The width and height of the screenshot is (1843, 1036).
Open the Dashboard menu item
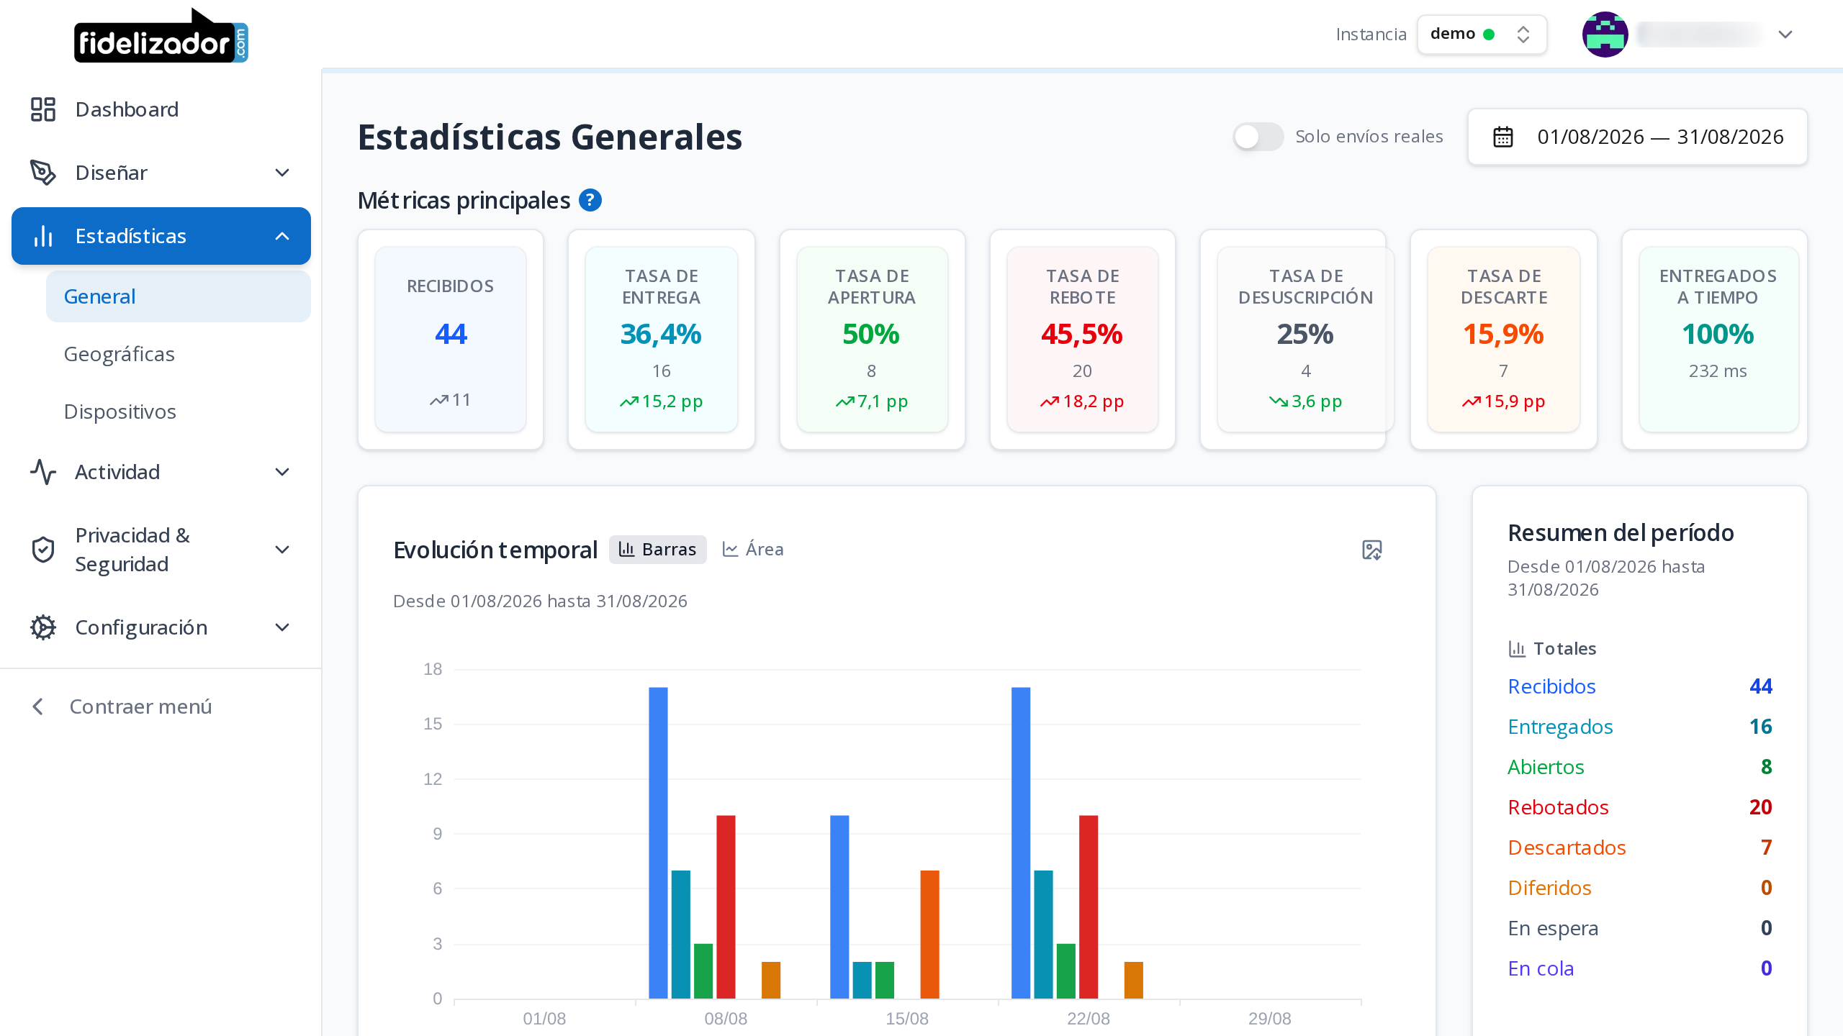click(161, 109)
